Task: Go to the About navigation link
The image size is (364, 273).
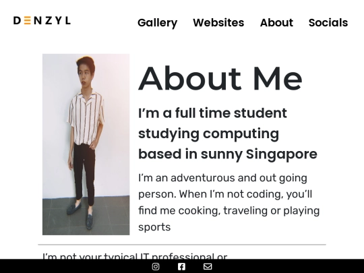Action: [x=276, y=23]
